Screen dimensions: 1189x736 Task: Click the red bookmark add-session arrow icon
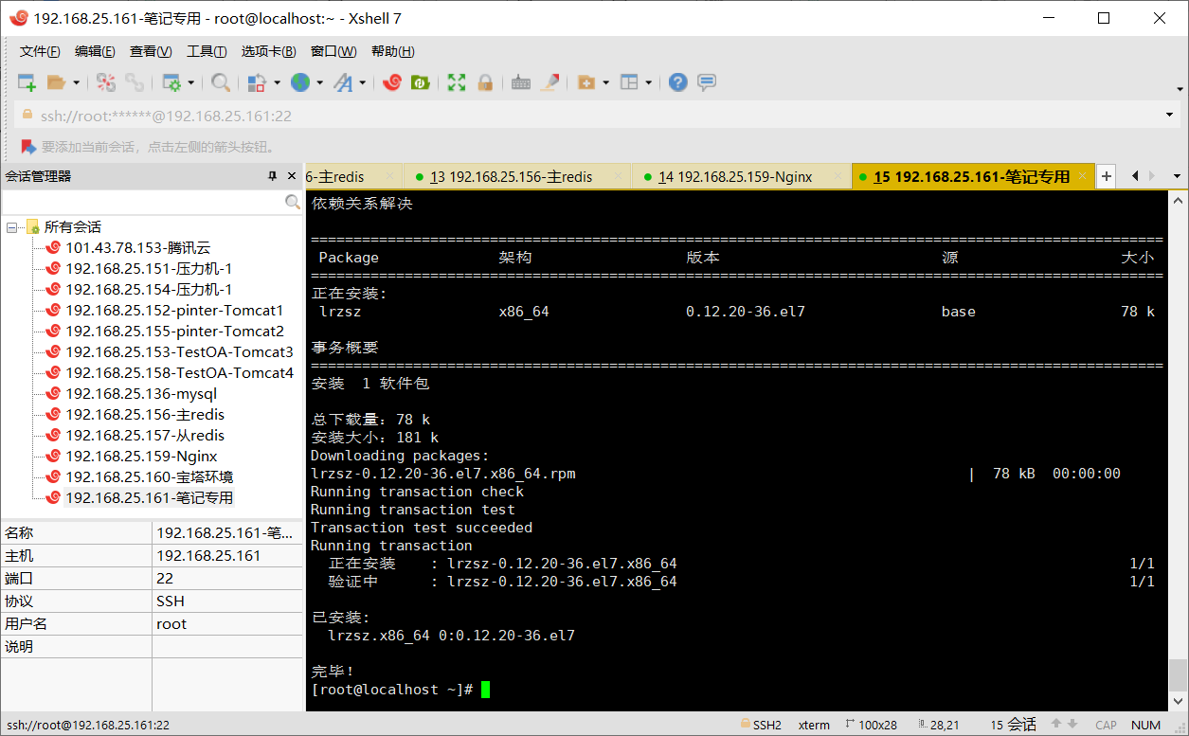(28, 147)
